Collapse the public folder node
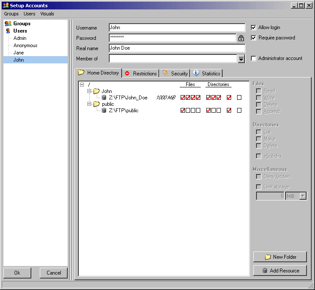The image size is (315, 290). pyautogui.click(x=89, y=104)
